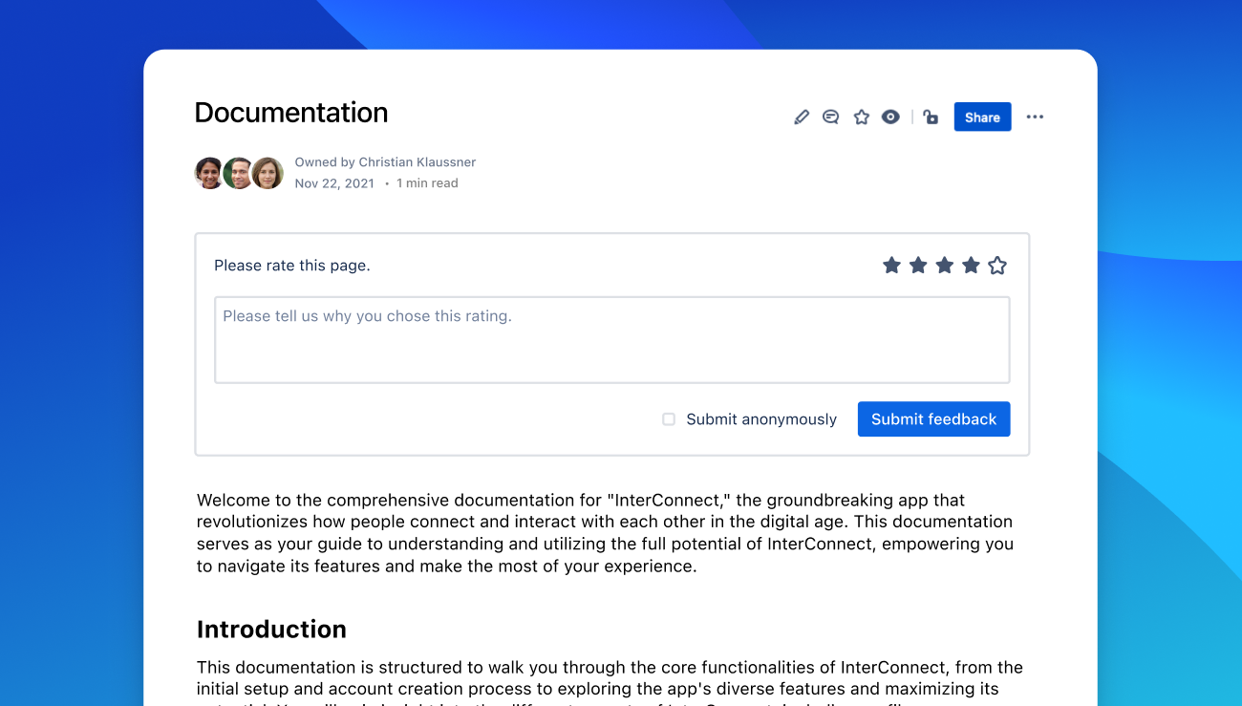Screen dimensions: 1242x706
Task: Click the pencil edit icon
Action: click(802, 117)
